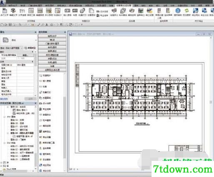Click 导出设置 item in the tool palette list
This screenshot has width=214, height=177.
point(45,137)
